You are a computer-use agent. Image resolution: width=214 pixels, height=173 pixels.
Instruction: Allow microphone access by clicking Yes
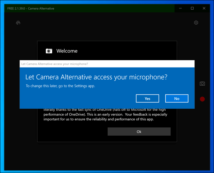[147, 99]
